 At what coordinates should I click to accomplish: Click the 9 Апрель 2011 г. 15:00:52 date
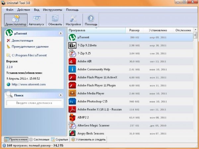coord(23,79)
